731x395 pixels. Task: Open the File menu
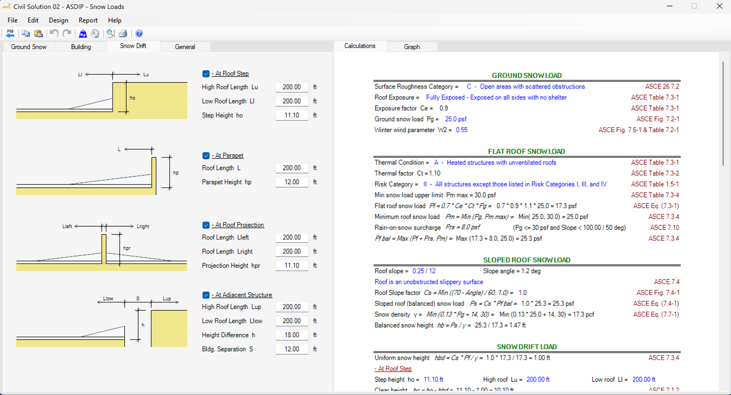coord(13,20)
